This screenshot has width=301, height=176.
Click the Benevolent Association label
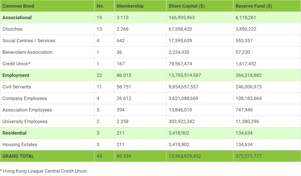(x=27, y=52)
